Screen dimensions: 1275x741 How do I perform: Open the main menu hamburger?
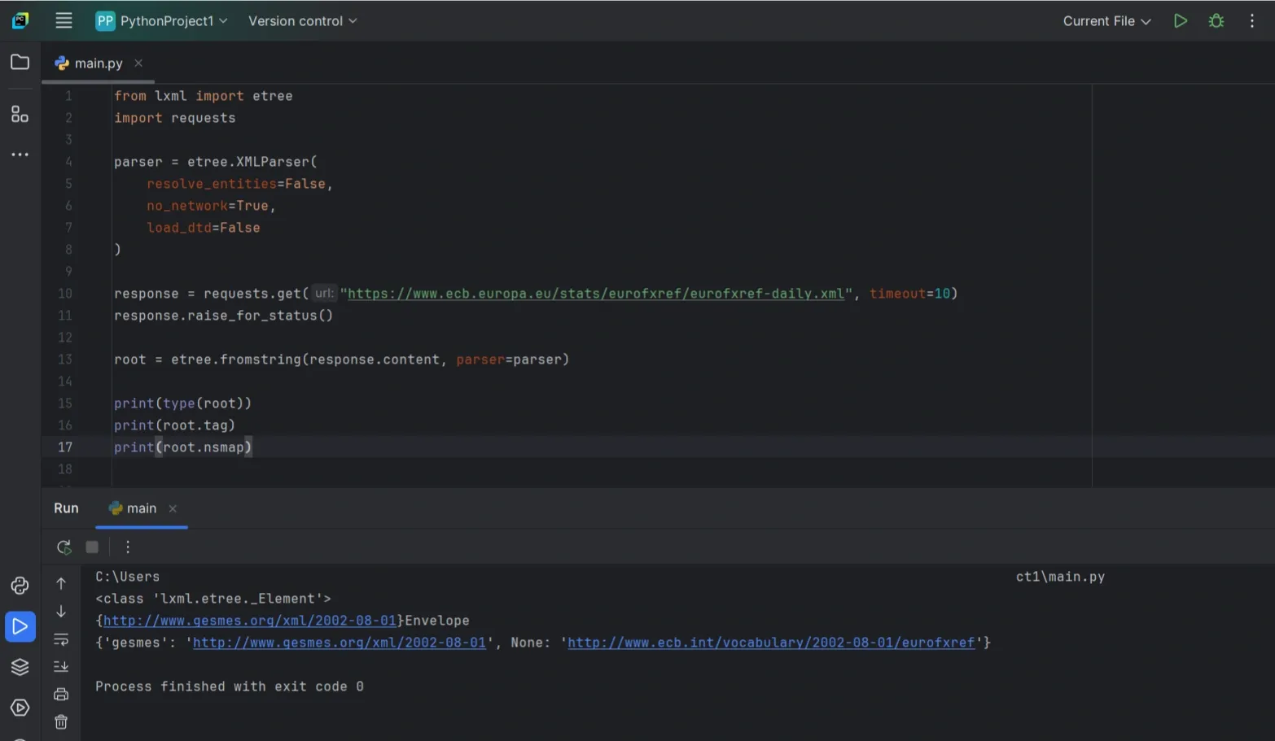tap(64, 21)
